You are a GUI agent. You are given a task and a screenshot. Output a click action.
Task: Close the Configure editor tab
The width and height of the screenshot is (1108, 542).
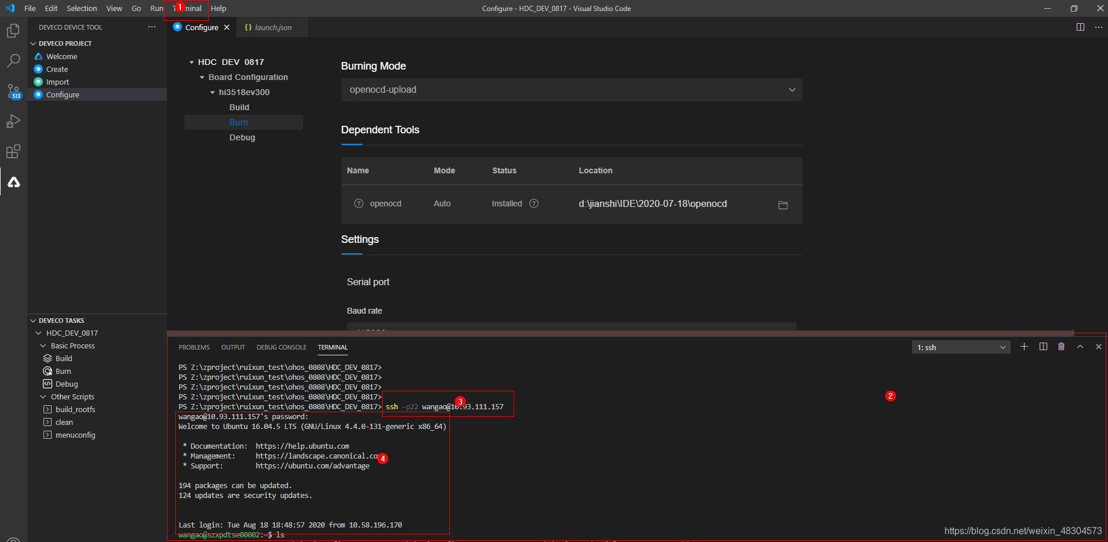click(x=227, y=27)
